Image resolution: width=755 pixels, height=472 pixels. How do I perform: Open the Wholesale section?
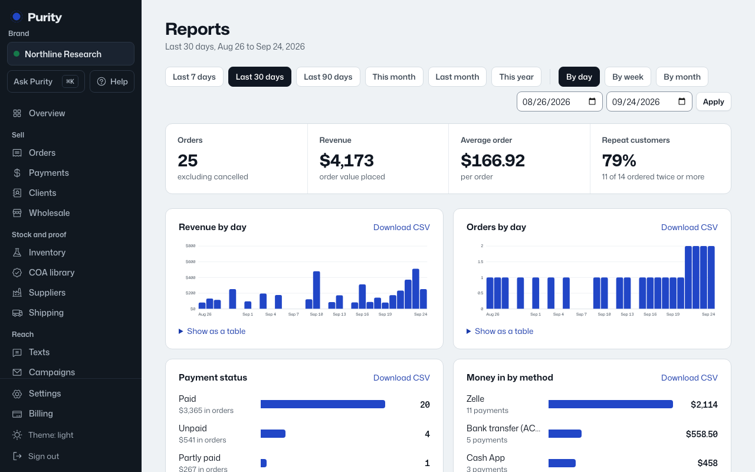(x=71, y=213)
